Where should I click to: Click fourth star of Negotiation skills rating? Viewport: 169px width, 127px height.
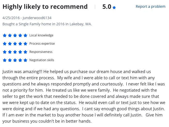[x=20, y=60]
